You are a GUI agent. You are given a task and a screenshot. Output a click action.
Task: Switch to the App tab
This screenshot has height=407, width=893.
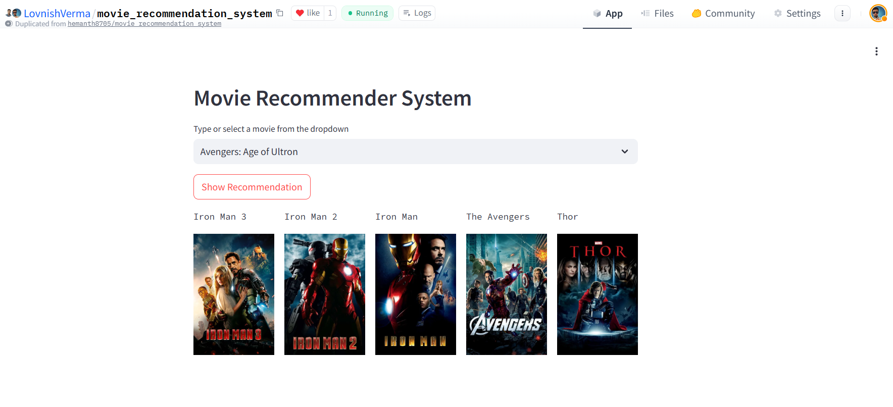pos(607,14)
